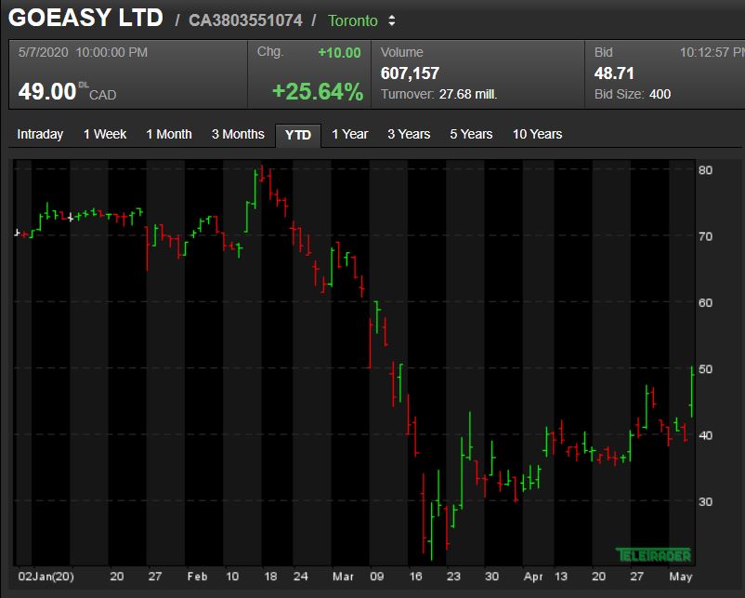
Task: Click the last price 49.00
Action: coord(47,91)
